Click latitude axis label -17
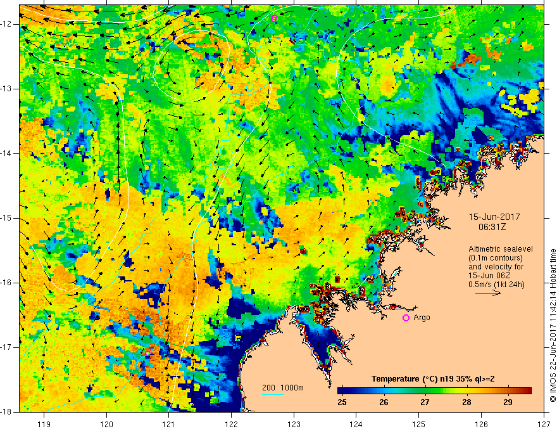The height and width of the screenshot is (431, 557). click(7, 347)
